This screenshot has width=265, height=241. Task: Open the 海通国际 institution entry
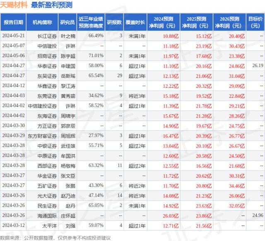point(45,215)
